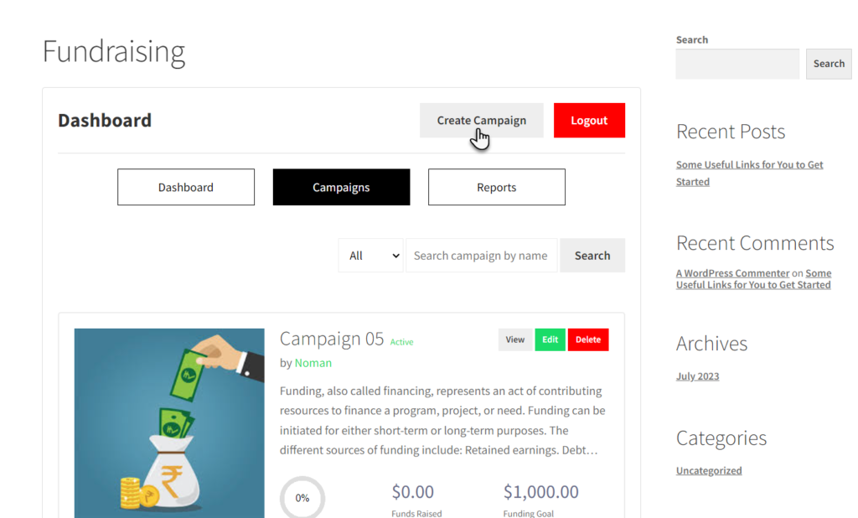Click the Create Campaign button
Image resolution: width=858 pixels, height=518 pixels.
pos(481,121)
